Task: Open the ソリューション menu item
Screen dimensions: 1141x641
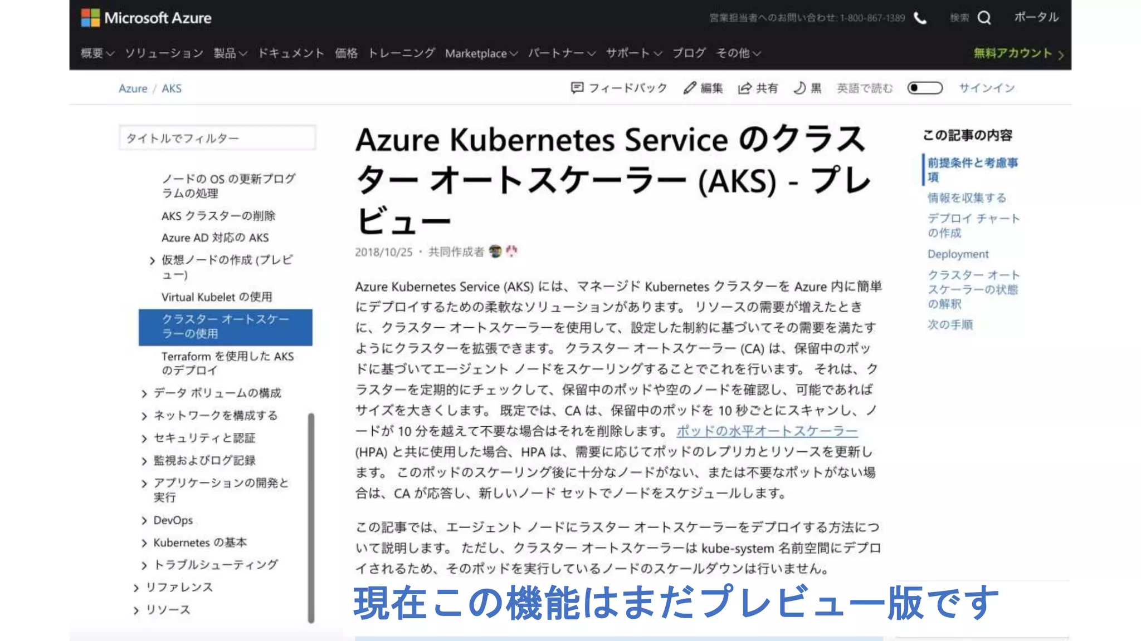Action: click(x=164, y=53)
